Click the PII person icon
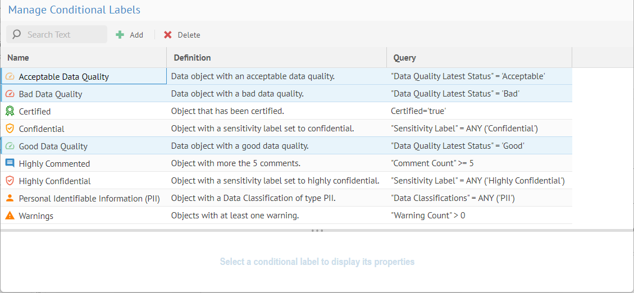Screen dimensions: 634x293 click(10, 198)
